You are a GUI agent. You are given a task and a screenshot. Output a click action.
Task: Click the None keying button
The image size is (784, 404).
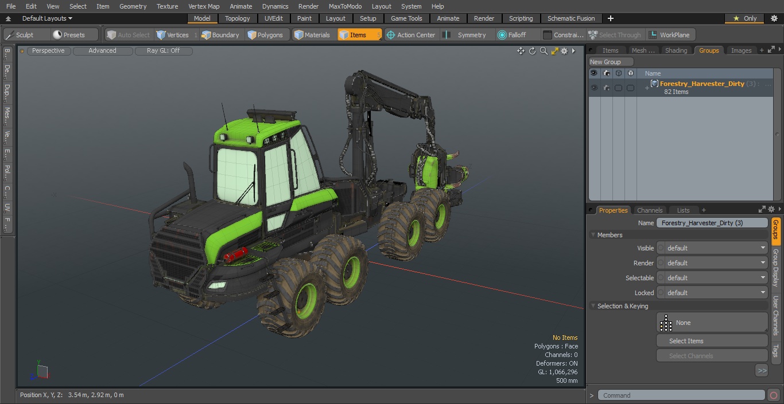coord(712,323)
